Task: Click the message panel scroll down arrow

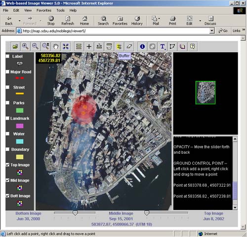Action: click(x=235, y=207)
